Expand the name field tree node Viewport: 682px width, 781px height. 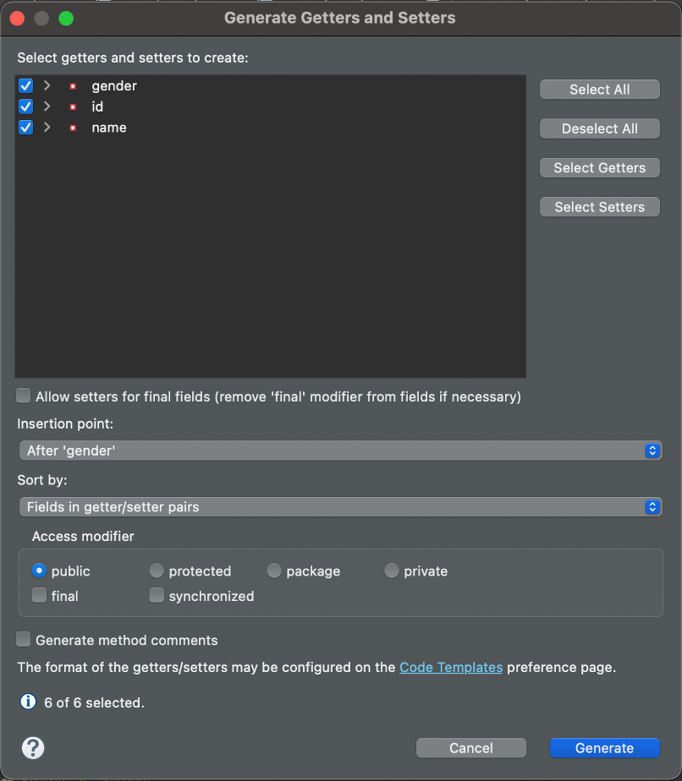(x=47, y=128)
